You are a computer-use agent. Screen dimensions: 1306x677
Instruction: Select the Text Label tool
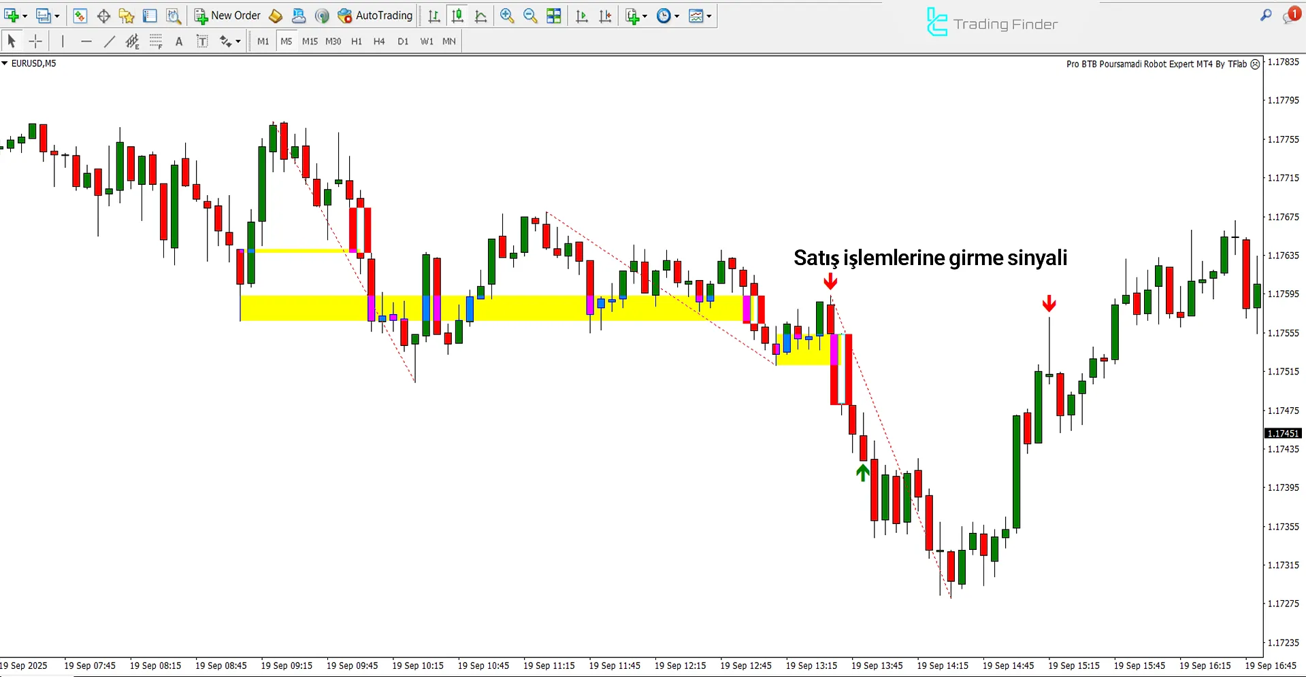click(202, 41)
